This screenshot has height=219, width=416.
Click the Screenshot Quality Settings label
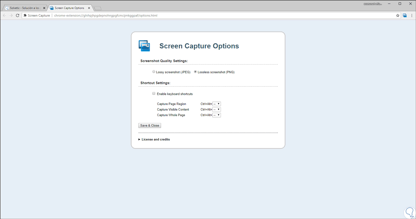[164, 61]
